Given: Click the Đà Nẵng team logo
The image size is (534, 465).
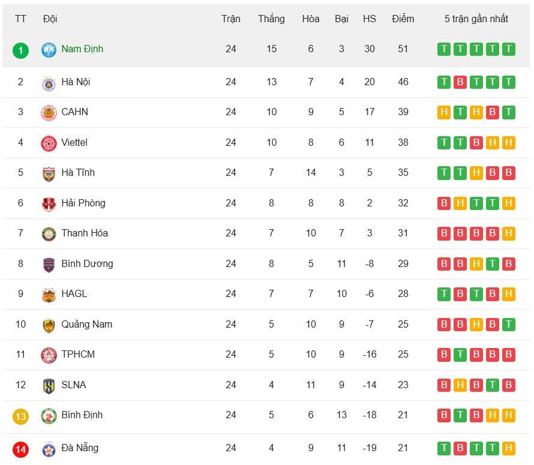Looking at the screenshot, I should click(x=49, y=449).
